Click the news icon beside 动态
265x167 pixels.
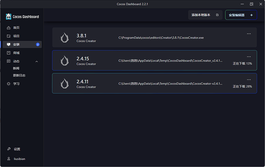pyautogui.click(x=8, y=61)
